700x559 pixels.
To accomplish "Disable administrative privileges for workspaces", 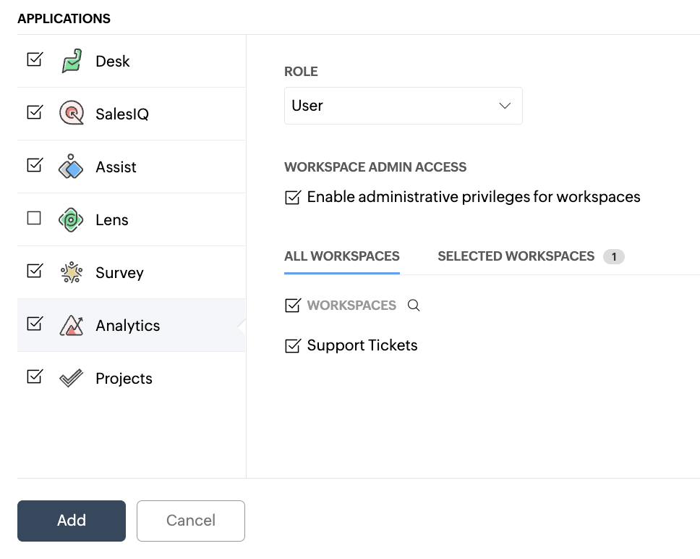I will click(x=292, y=197).
